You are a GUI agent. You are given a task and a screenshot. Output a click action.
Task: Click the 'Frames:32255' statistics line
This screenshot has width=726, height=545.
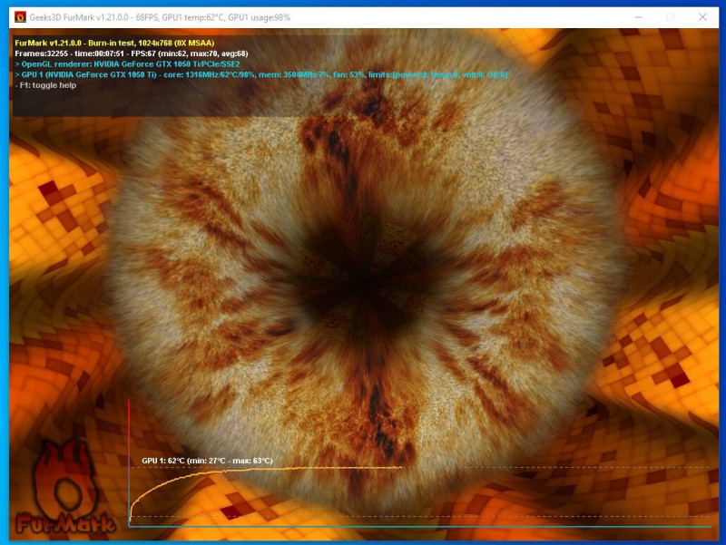coord(131,54)
